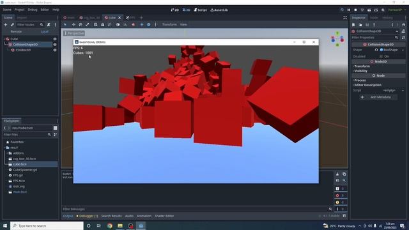
Task: Click the maximize viewport distraction-free icon
Action: 345,17
